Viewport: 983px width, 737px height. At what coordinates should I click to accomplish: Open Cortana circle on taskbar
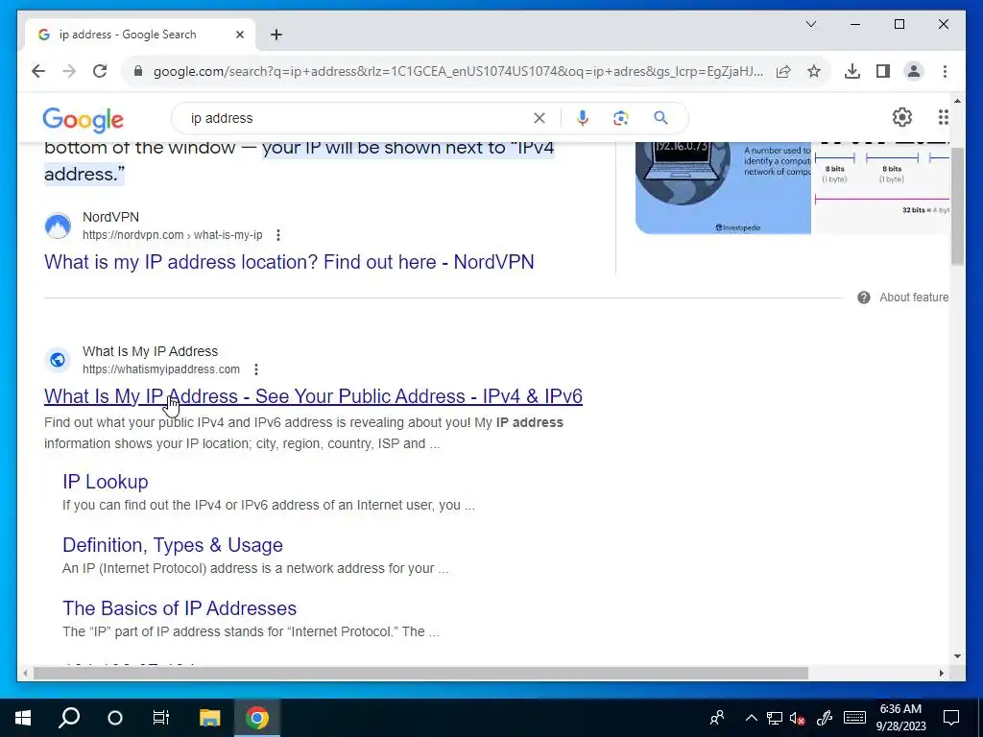click(115, 718)
